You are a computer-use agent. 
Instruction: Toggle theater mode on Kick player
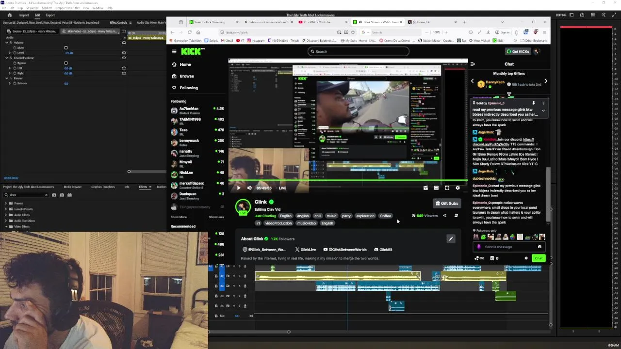tap(436, 188)
